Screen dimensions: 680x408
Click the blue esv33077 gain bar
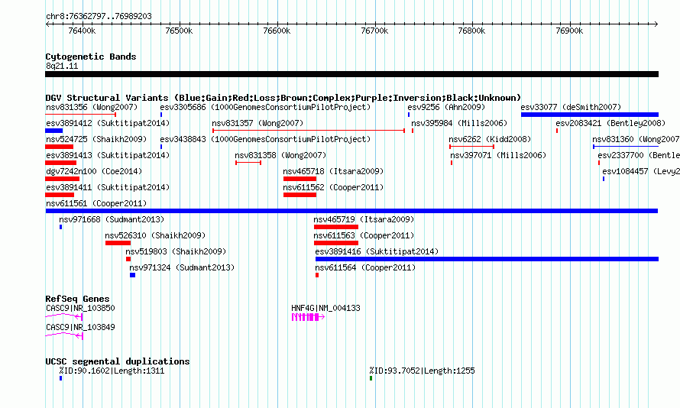pos(590,115)
